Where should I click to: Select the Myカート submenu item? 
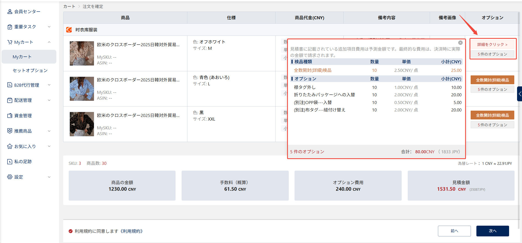[x=29, y=57]
